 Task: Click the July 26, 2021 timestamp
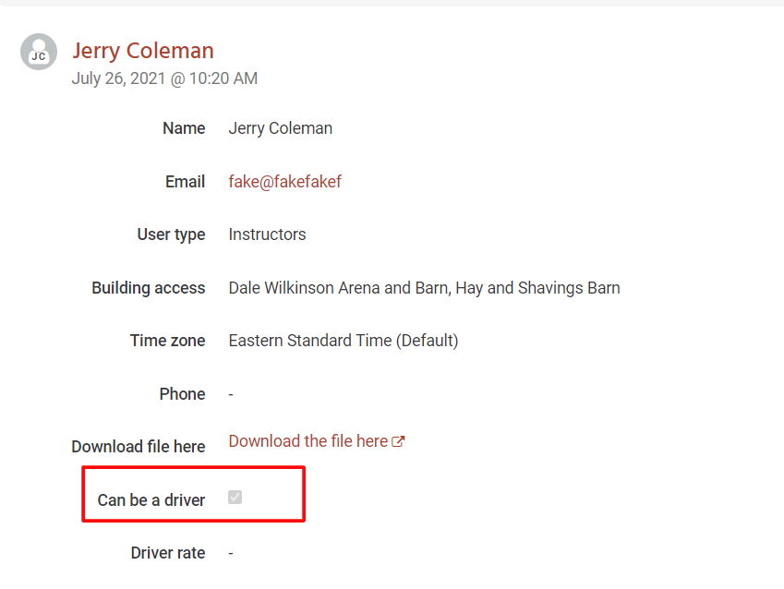pyautogui.click(x=164, y=78)
